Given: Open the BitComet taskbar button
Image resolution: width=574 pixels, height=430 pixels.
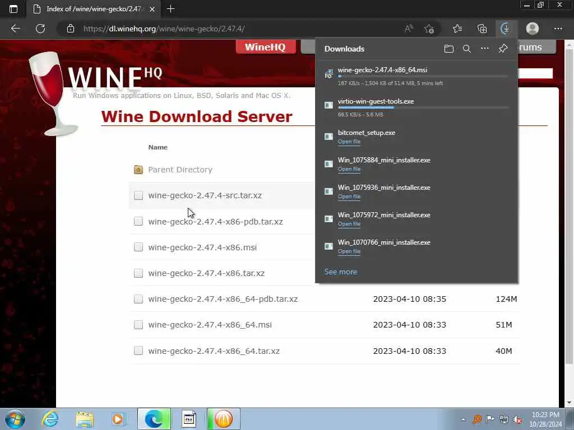Looking at the screenshot, I should click(223, 419).
